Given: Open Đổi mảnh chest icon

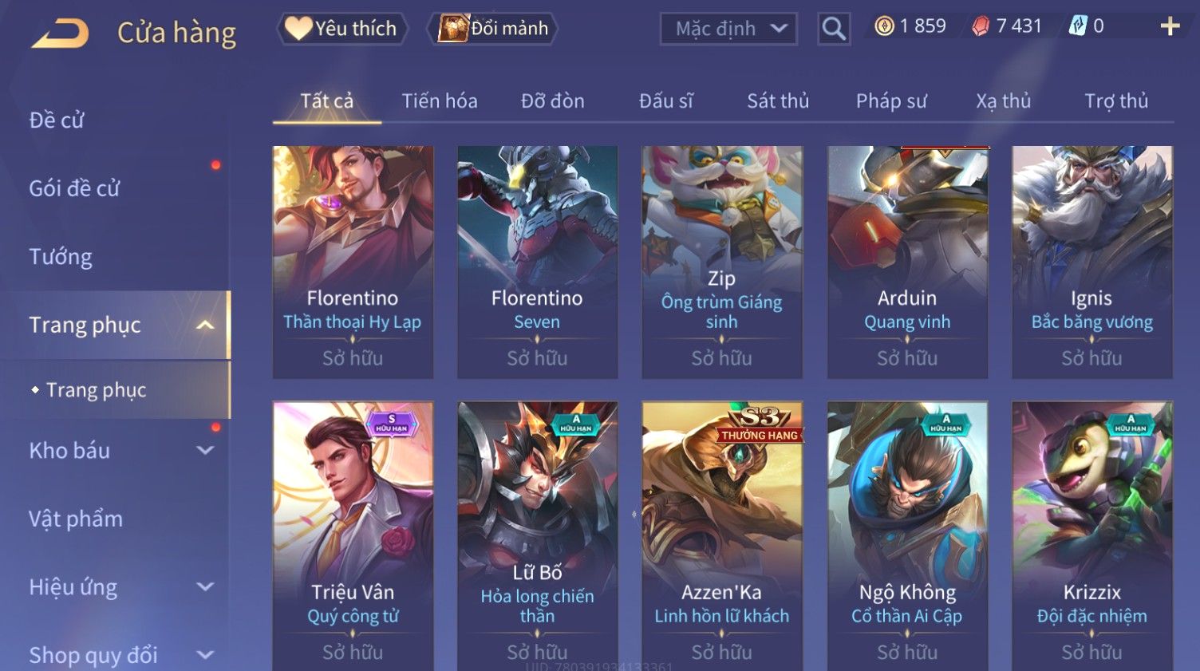Looking at the screenshot, I should pos(452,29).
